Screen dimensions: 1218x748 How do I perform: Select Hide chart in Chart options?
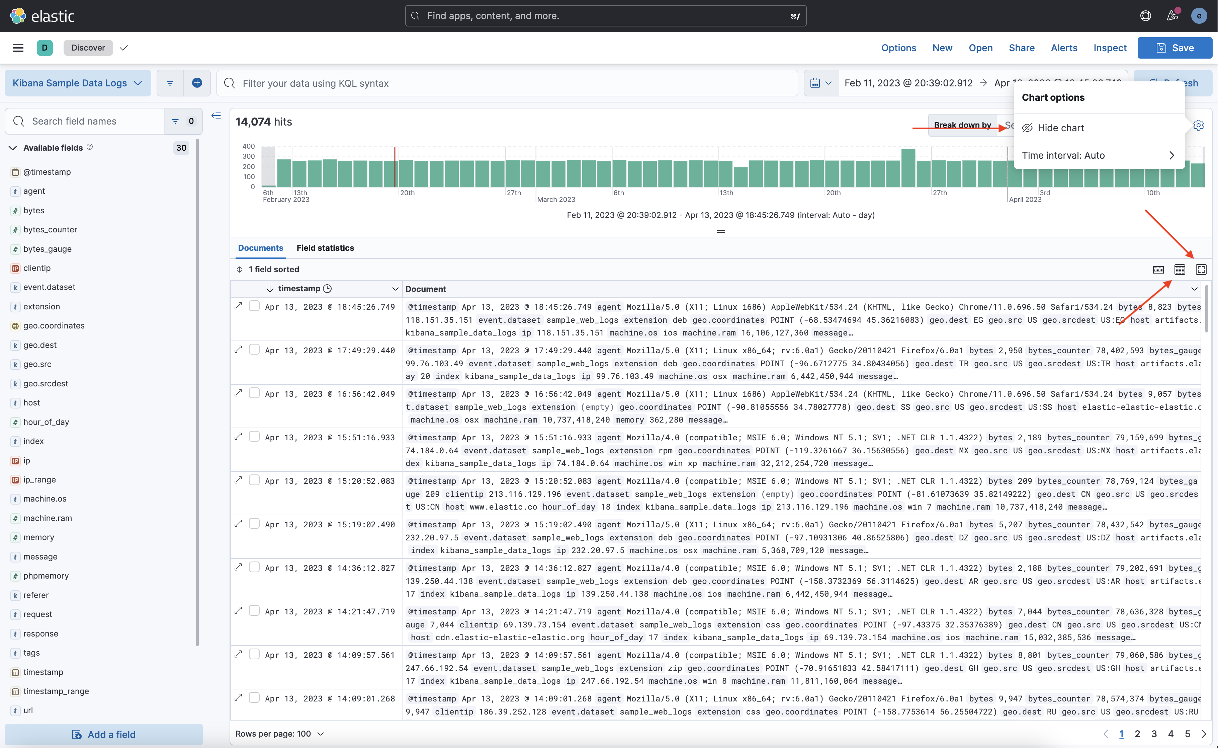(x=1060, y=128)
